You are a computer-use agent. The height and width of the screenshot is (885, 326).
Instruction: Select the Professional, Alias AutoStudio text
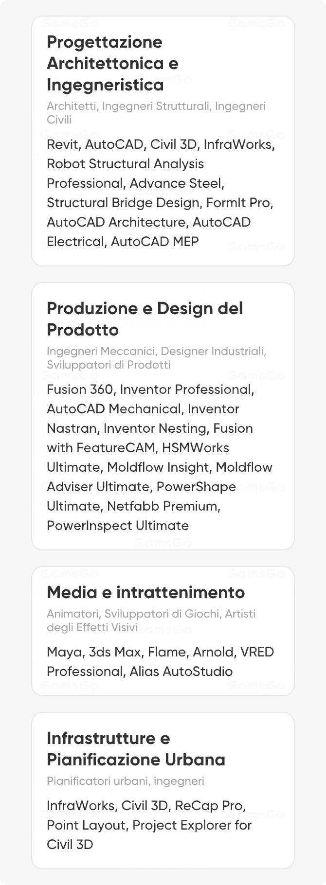click(x=140, y=672)
